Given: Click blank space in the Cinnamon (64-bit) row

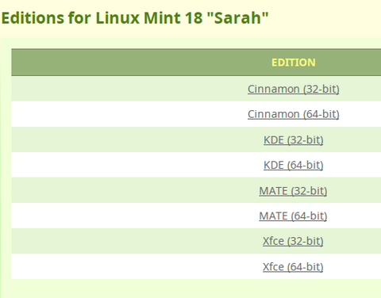Looking at the screenshot, I should pyautogui.click(x=127, y=114).
